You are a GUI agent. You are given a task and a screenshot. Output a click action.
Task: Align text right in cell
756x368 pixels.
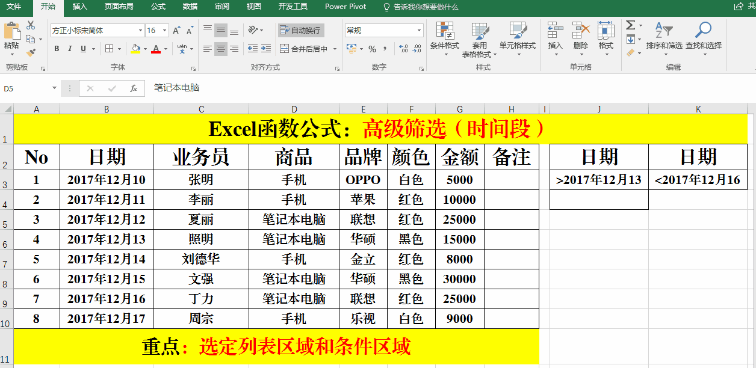234,49
